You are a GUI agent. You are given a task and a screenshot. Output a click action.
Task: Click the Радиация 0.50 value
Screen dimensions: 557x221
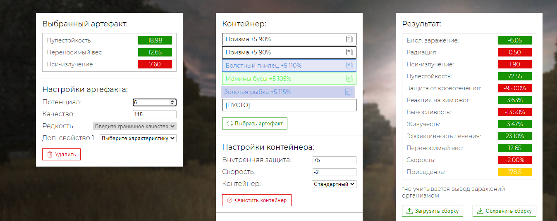click(514, 52)
